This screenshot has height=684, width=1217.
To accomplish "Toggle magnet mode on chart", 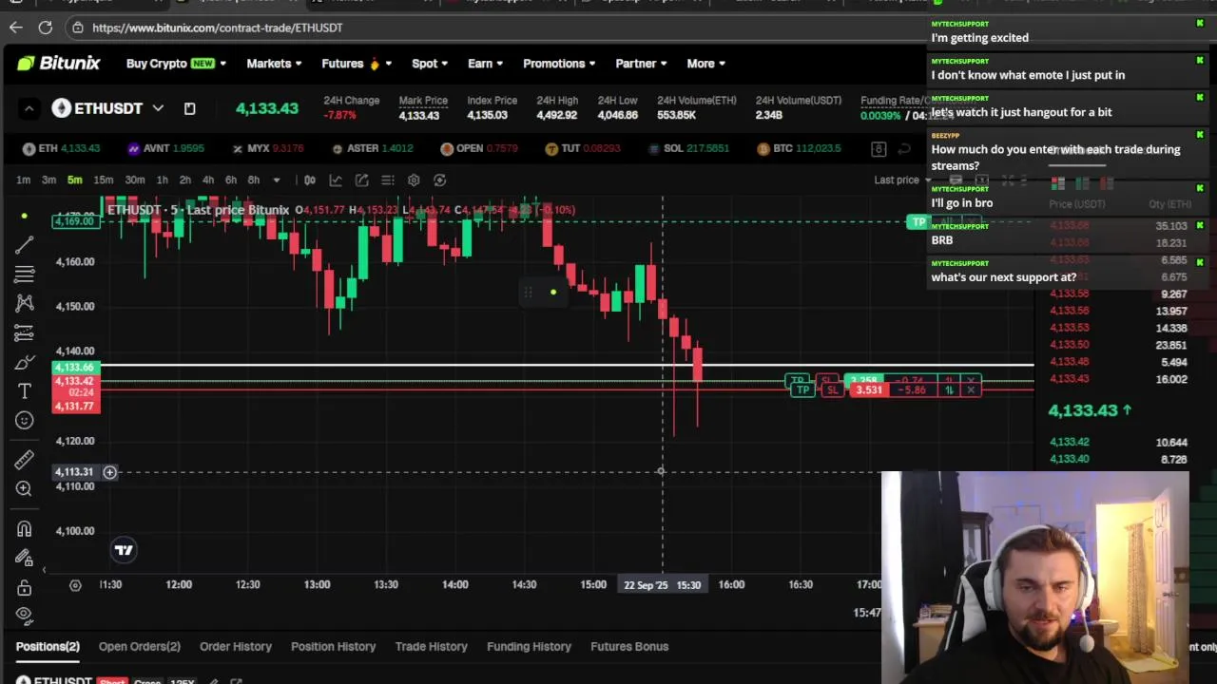I will [24, 528].
